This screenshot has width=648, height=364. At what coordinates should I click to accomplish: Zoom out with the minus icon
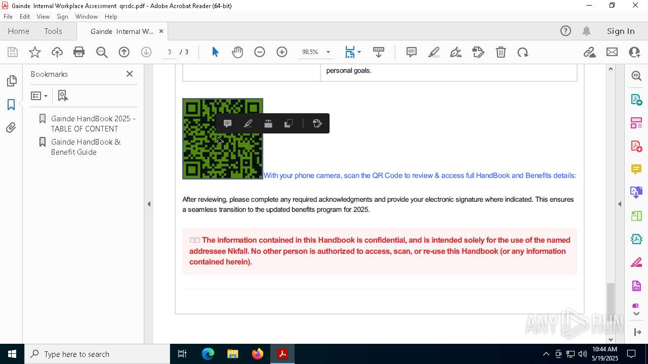point(260,52)
